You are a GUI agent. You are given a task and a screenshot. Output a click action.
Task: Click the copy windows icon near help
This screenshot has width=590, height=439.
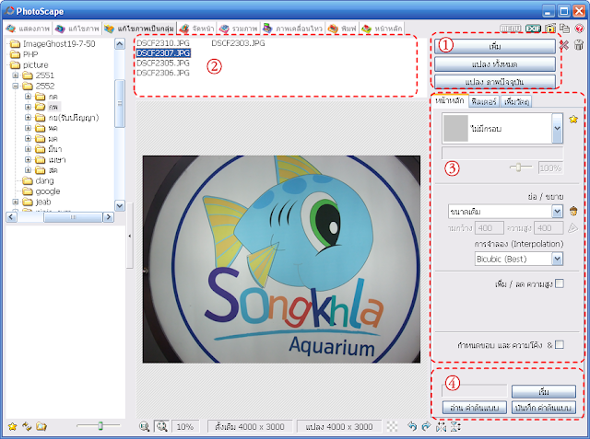(564, 29)
